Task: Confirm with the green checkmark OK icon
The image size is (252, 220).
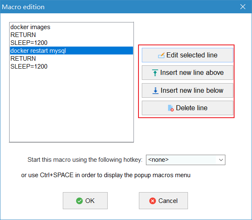Action: click(x=79, y=201)
